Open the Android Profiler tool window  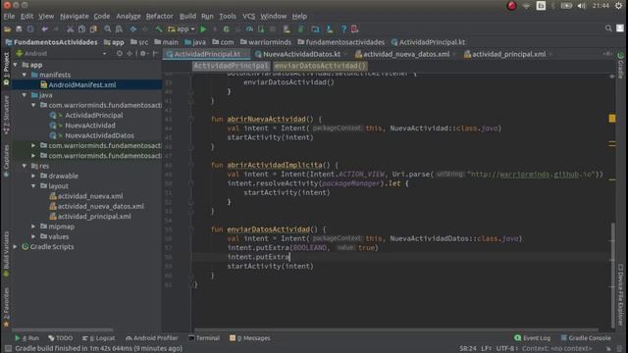[x=152, y=338]
